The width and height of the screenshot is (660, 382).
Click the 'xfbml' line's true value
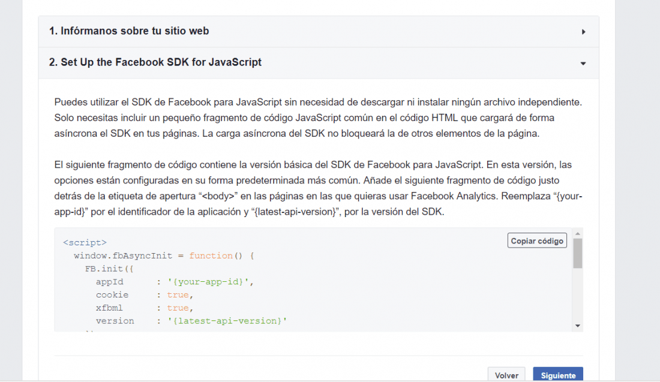point(178,308)
